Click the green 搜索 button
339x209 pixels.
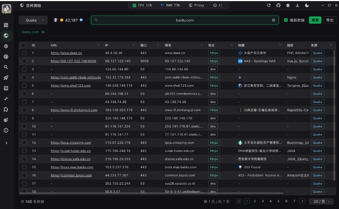click(x=315, y=20)
